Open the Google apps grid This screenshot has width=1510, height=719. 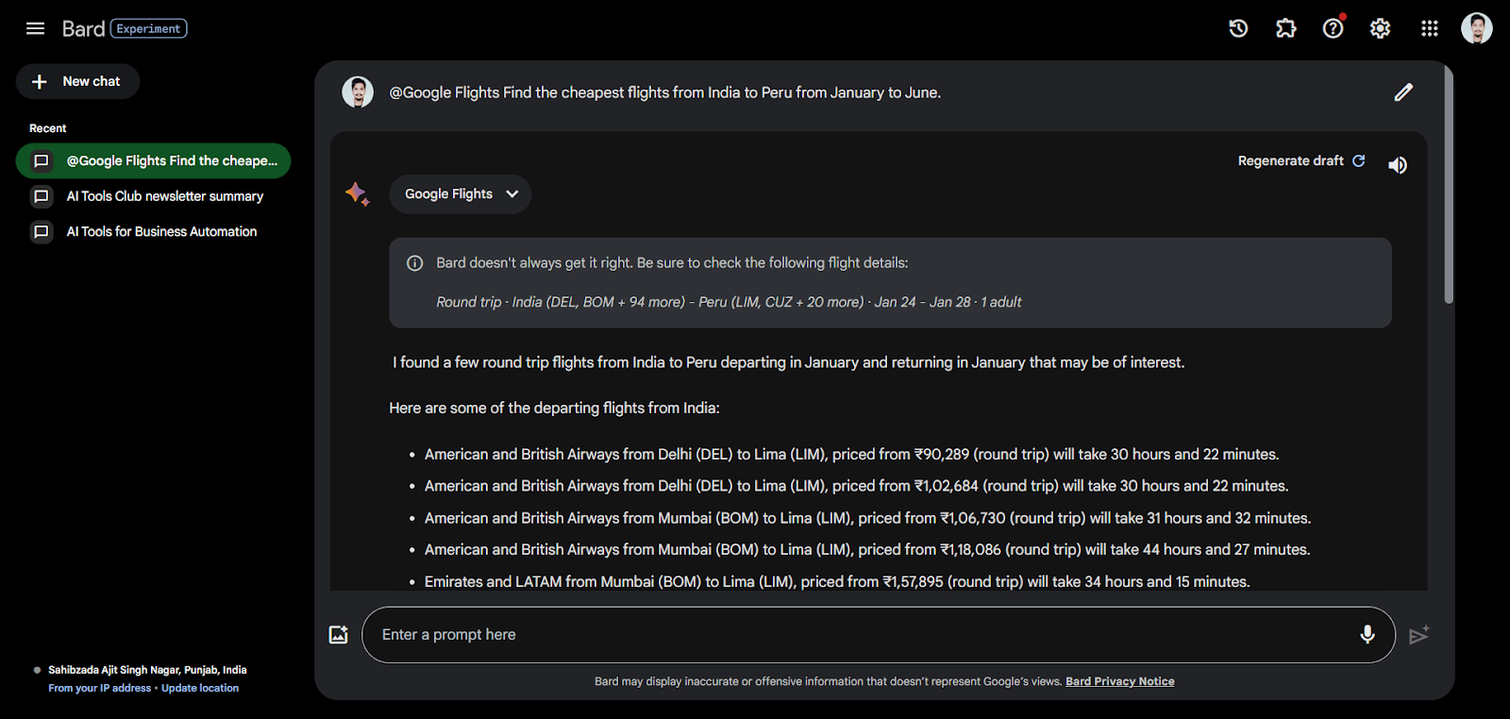[x=1429, y=28]
